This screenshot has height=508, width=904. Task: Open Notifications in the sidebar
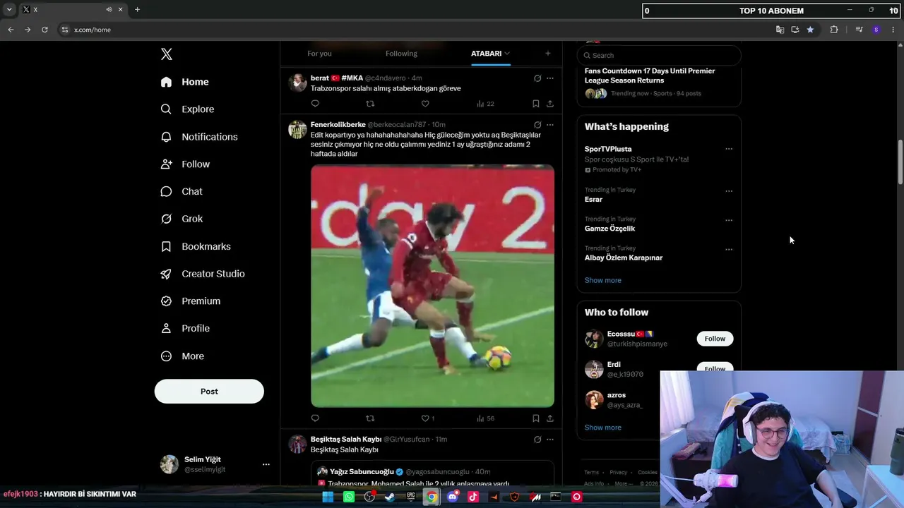pos(199,137)
